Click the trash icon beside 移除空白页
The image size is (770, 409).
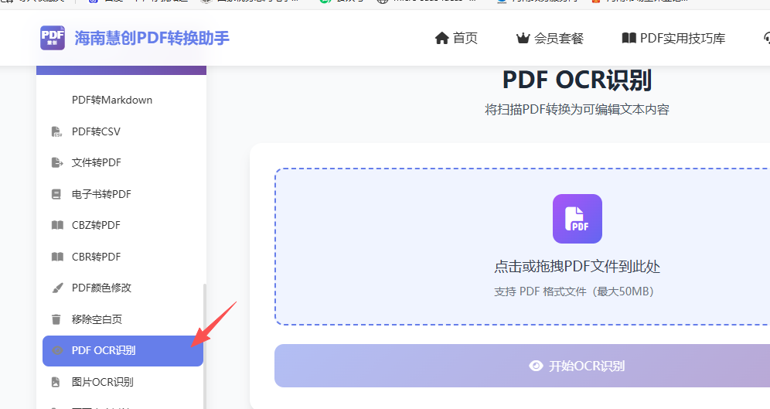click(56, 319)
